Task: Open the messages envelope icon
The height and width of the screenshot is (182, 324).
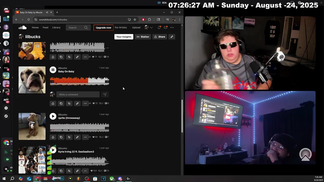Action: point(166,28)
